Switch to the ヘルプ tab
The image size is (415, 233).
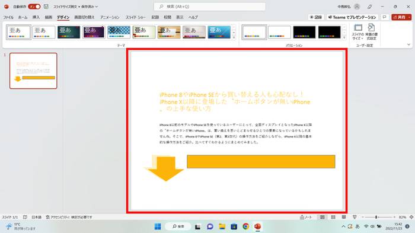point(193,17)
